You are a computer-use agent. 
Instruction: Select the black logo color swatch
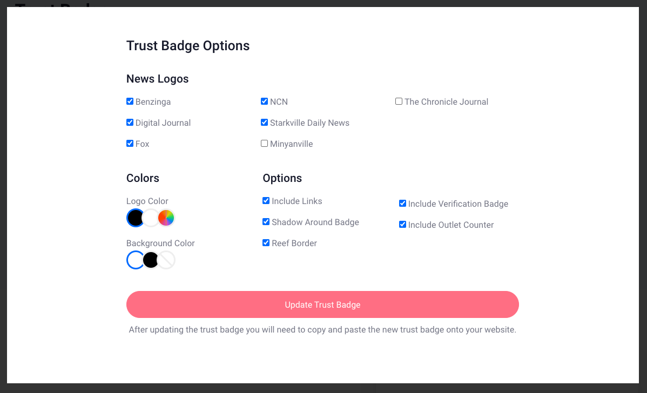tap(135, 218)
